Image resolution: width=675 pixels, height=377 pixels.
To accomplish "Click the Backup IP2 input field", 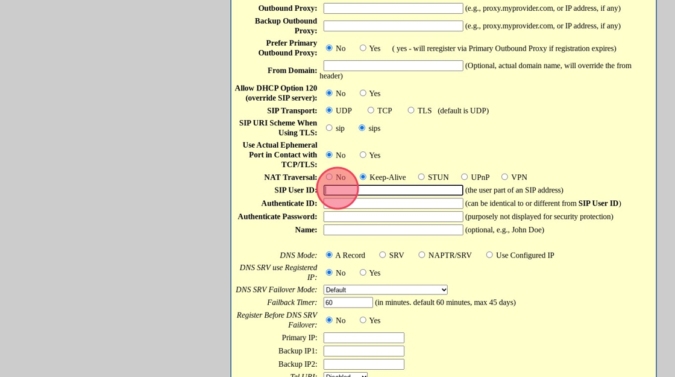I will [364, 364].
